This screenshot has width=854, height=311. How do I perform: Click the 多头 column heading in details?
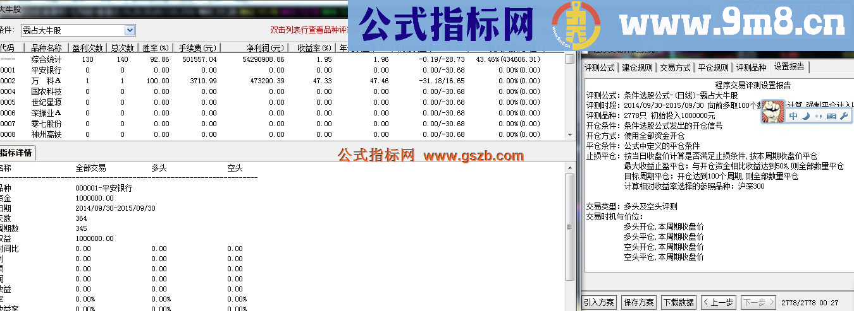click(159, 168)
